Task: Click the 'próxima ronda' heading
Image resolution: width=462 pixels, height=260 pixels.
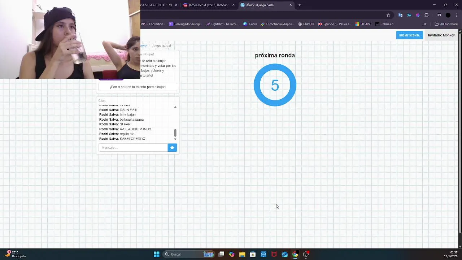Action: 275,55
